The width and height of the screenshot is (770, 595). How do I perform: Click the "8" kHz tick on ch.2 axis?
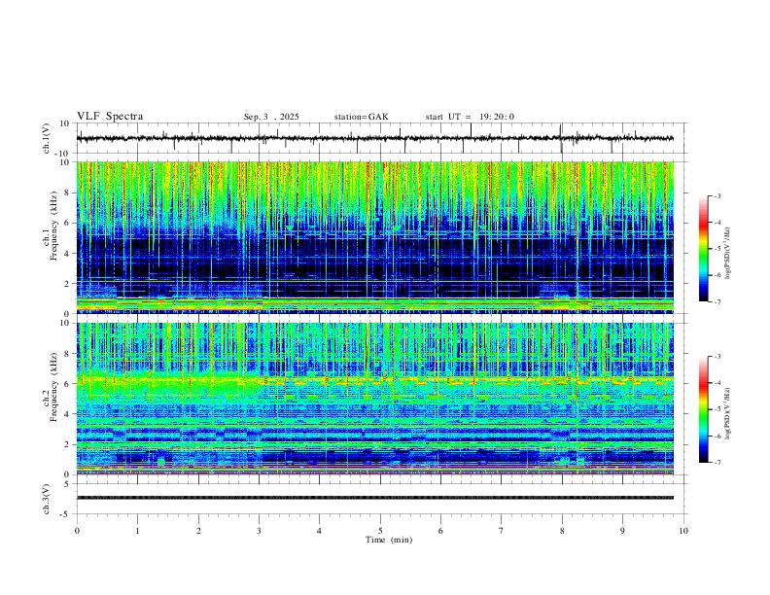pos(67,354)
